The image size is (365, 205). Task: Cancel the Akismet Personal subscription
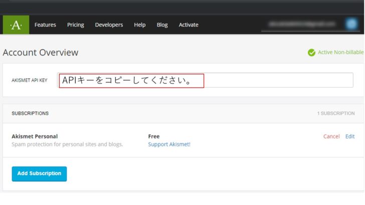[x=331, y=136]
